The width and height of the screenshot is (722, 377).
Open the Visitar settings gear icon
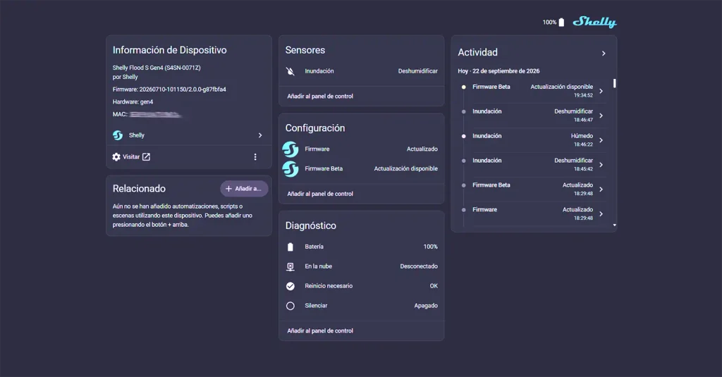[116, 157]
